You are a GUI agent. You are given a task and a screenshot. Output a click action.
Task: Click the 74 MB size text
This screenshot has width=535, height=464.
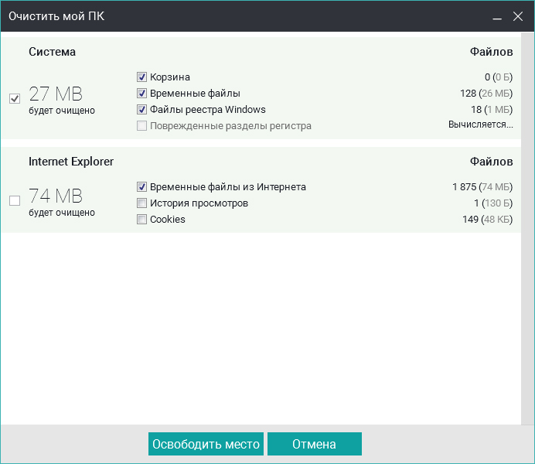[56, 196]
